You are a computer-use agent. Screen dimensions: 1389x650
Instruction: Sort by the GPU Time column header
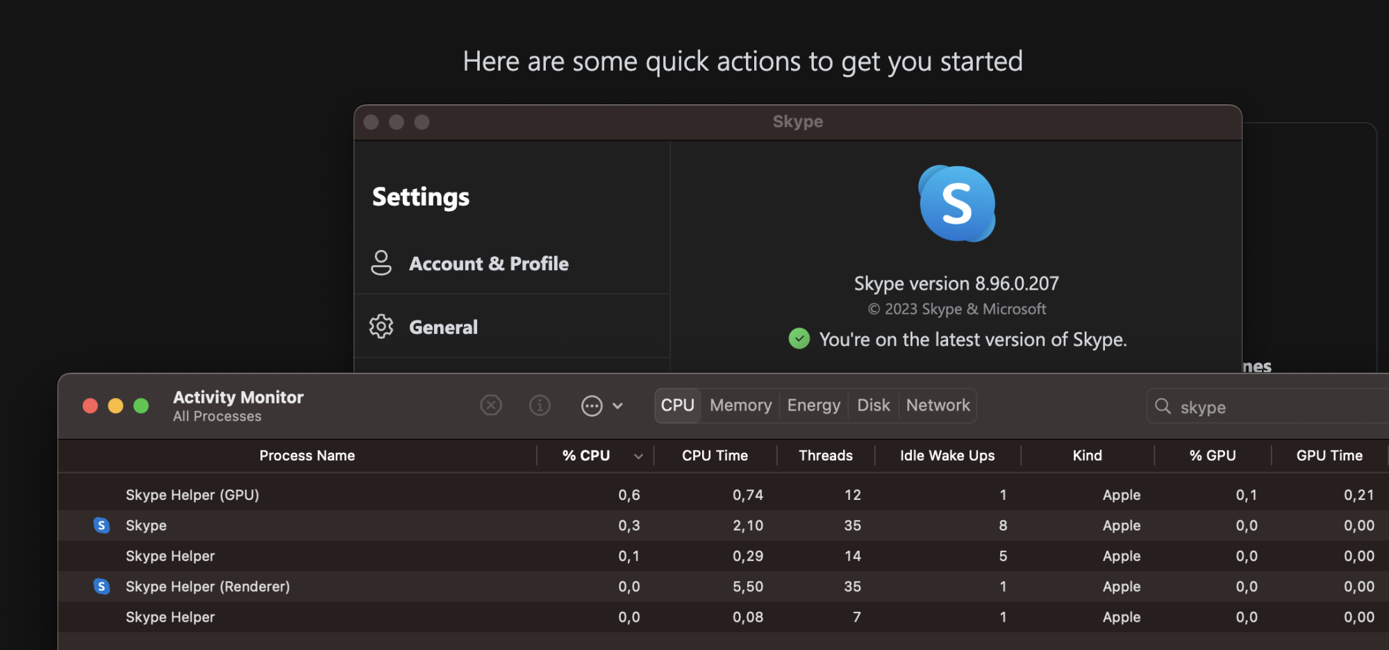click(x=1329, y=456)
